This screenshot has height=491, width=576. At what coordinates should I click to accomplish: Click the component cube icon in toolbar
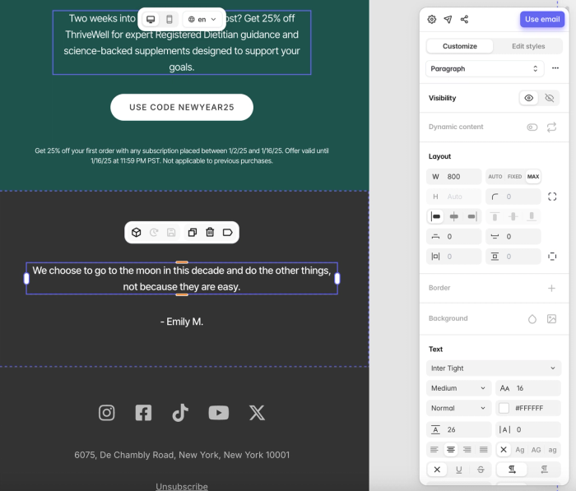(x=137, y=233)
